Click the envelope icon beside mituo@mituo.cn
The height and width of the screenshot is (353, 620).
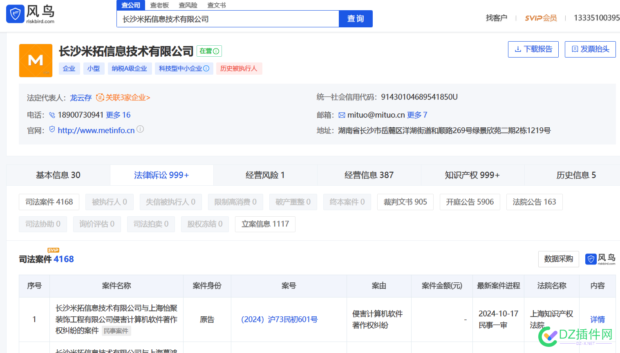pos(342,115)
